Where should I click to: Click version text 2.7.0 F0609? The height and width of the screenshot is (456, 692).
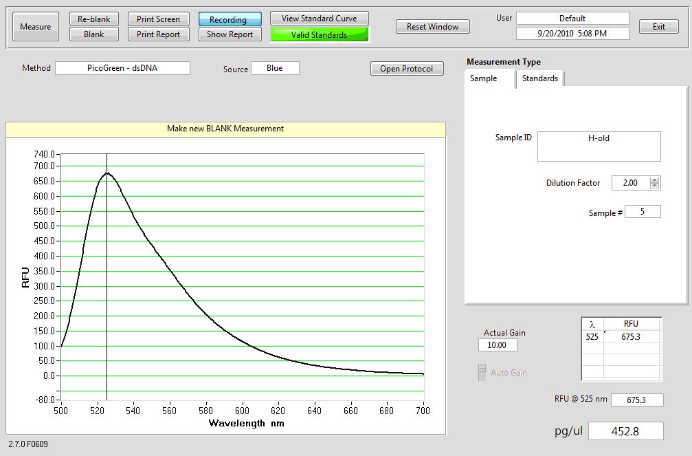pyautogui.click(x=28, y=444)
